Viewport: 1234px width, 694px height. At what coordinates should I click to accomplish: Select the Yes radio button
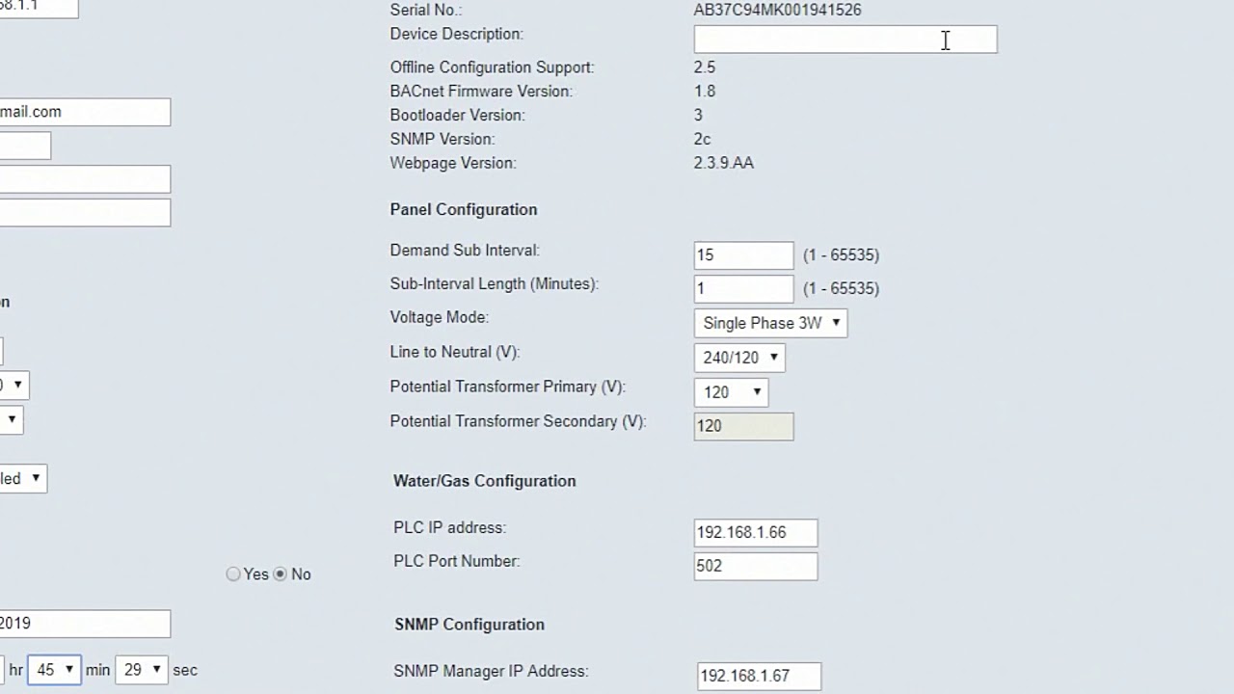[233, 574]
